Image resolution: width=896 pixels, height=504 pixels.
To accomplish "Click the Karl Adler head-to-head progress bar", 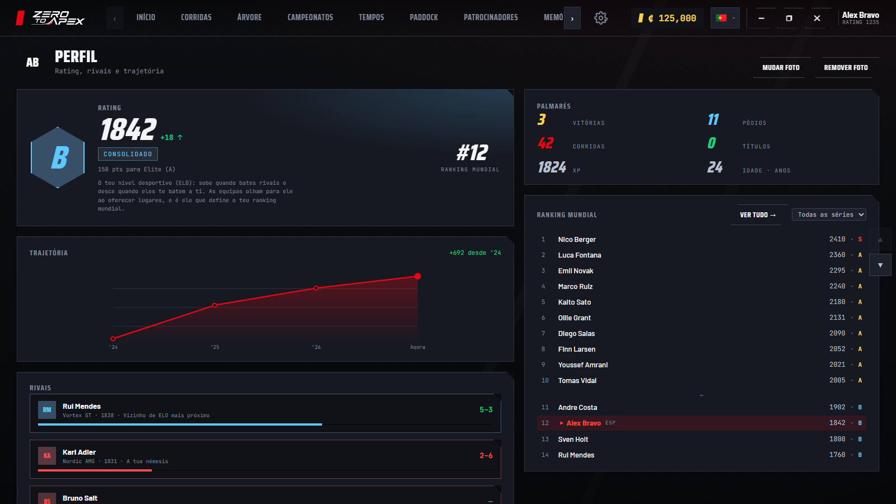I will pos(265,470).
